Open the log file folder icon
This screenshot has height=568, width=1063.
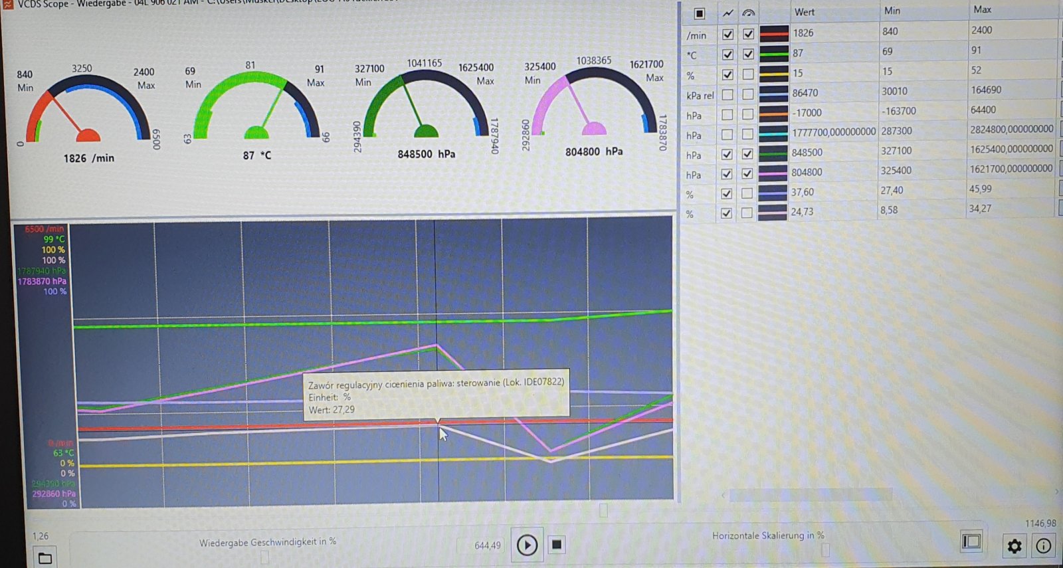click(x=45, y=558)
